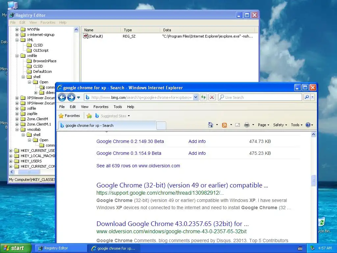337x253 pixels.
Task: Click Add info beside Chrome 0.3.154.9
Action: tap(197, 153)
